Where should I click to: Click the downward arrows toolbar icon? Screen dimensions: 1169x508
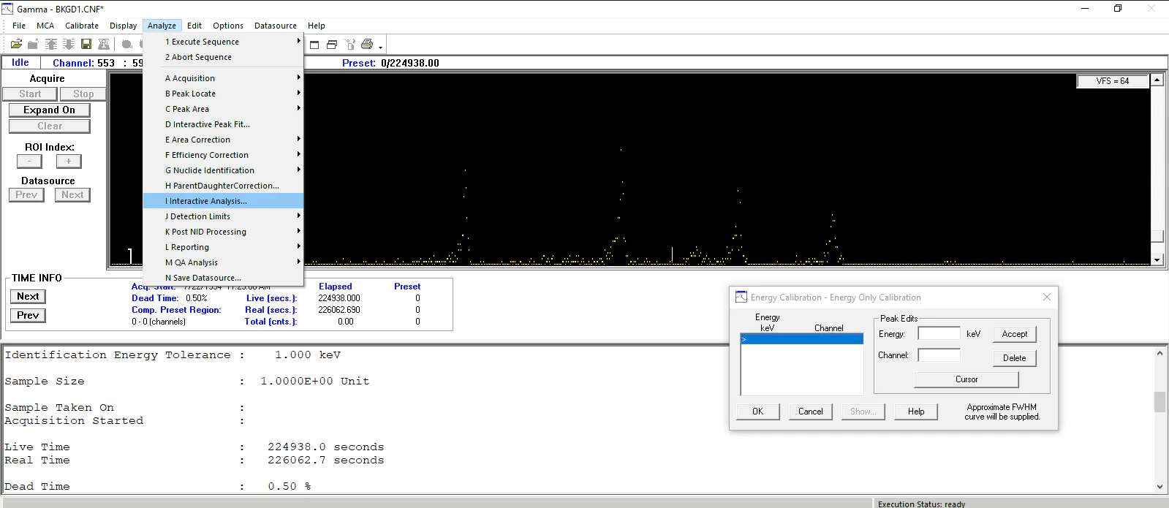coord(68,45)
